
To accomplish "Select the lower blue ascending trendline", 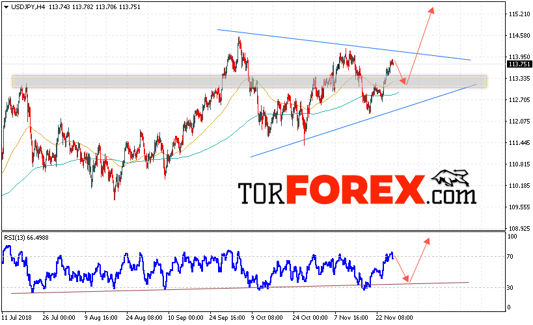I will [363, 120].
